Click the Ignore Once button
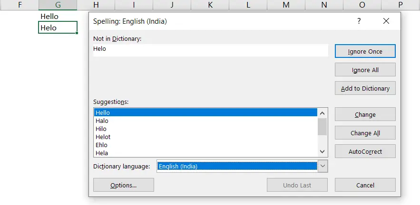 (x=365, y=51)
